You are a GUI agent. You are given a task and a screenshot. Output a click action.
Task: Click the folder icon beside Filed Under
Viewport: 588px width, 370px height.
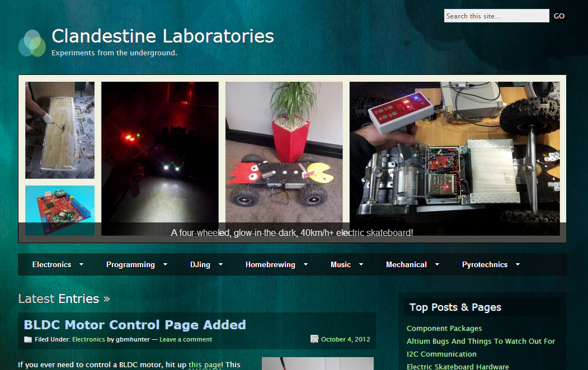27,339
